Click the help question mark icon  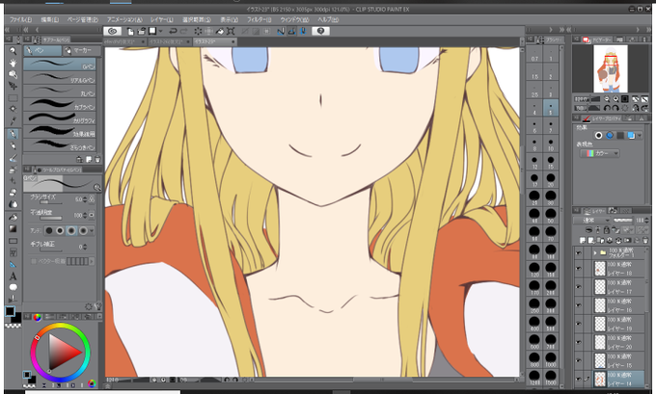[320, 31]
